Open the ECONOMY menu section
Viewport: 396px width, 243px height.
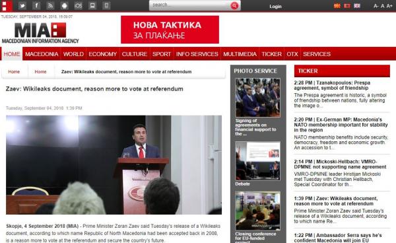[102, 54]
